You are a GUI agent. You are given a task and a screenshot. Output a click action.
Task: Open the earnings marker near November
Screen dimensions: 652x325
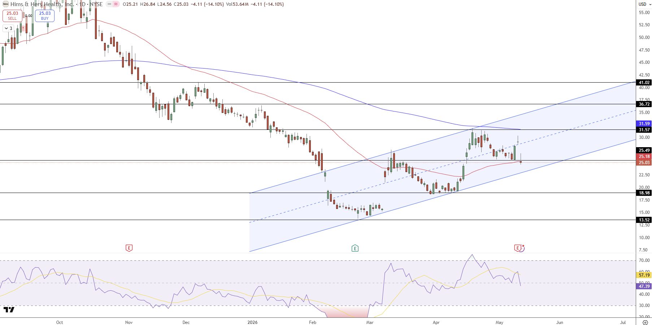[x=129, y=248]
